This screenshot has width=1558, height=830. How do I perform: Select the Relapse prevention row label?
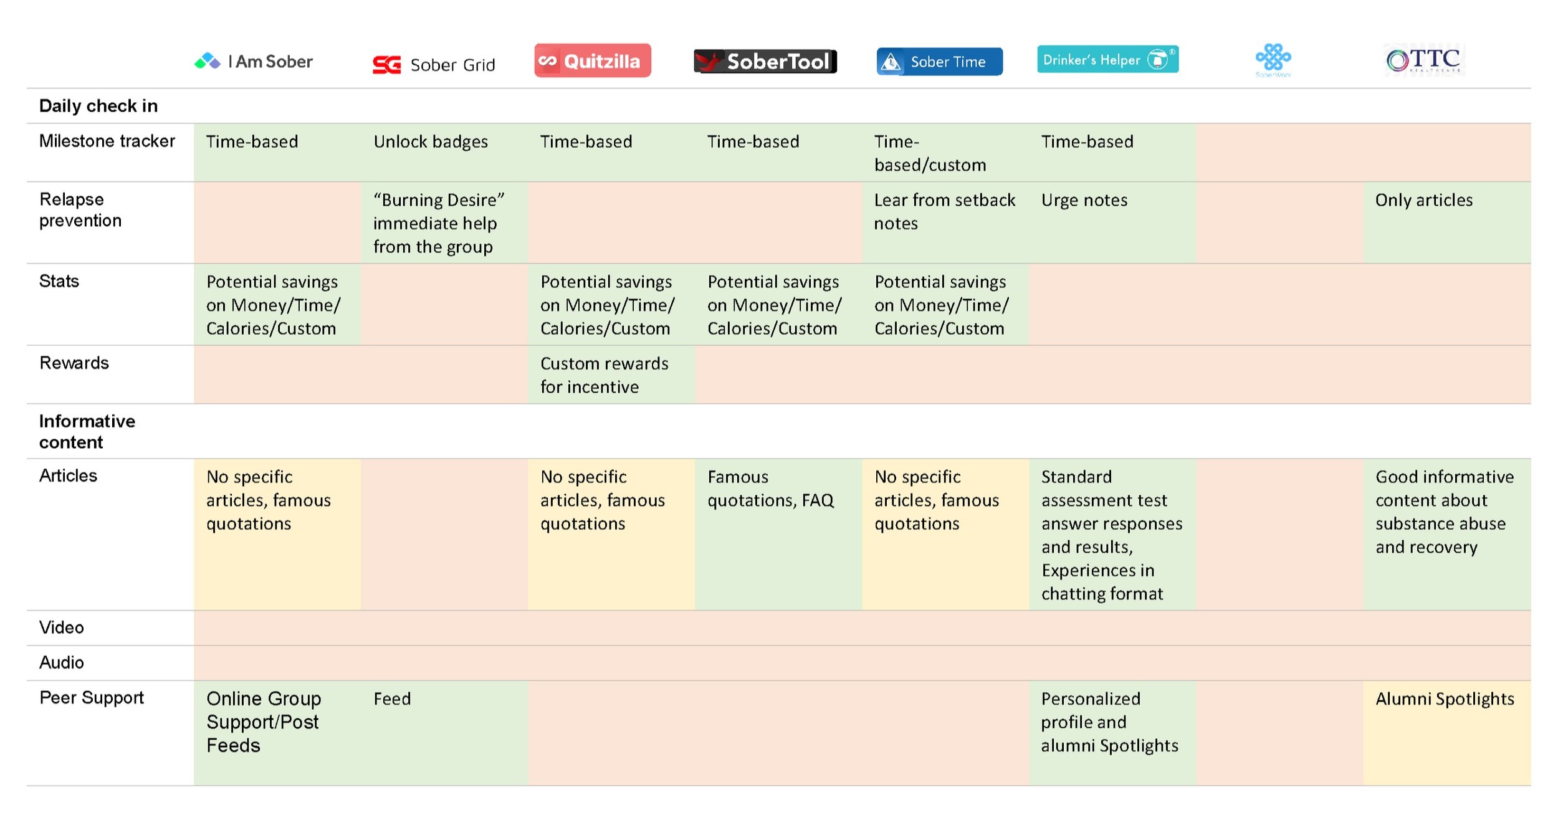[80, 210]
